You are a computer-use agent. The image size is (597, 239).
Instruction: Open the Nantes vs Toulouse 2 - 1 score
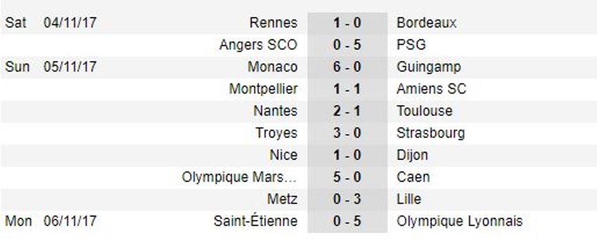pos(347,111)
